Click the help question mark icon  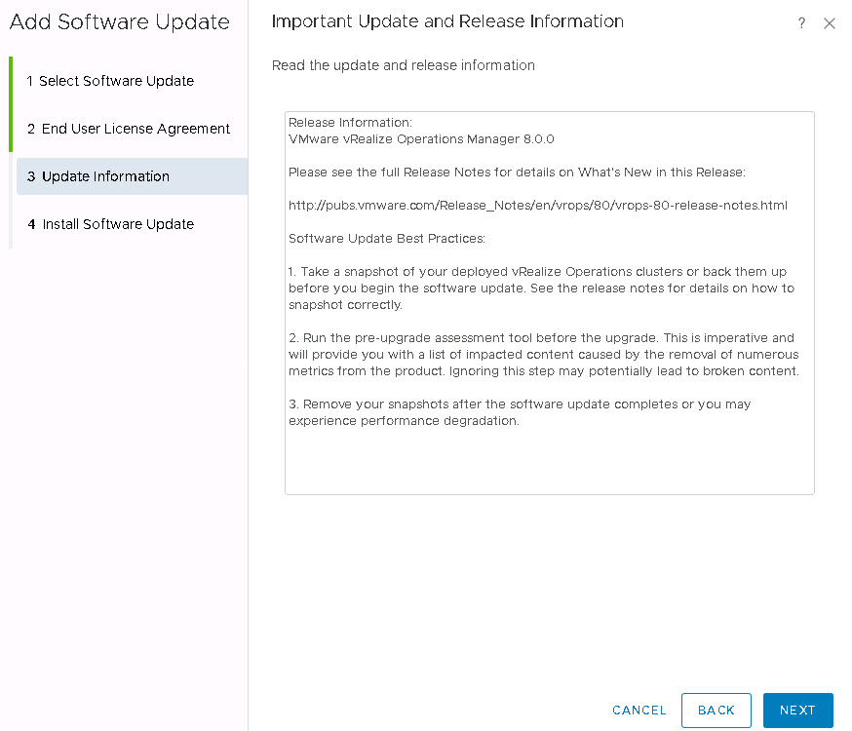coord(801,23)
